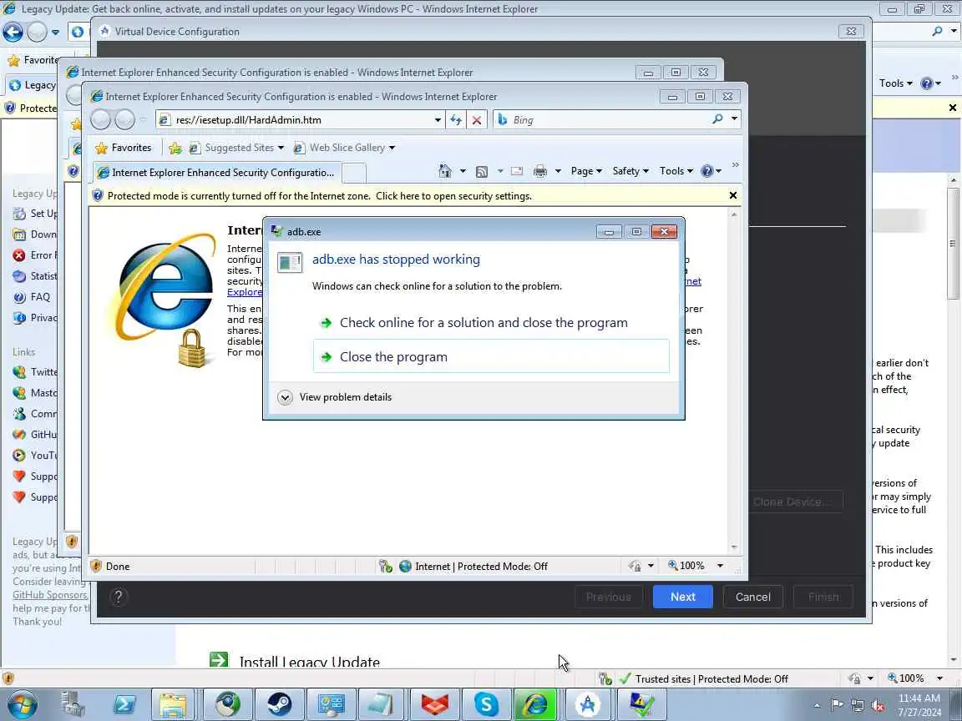Click the muted volume icon in system tray
This screenshot has height=721, width=962.
878,705
